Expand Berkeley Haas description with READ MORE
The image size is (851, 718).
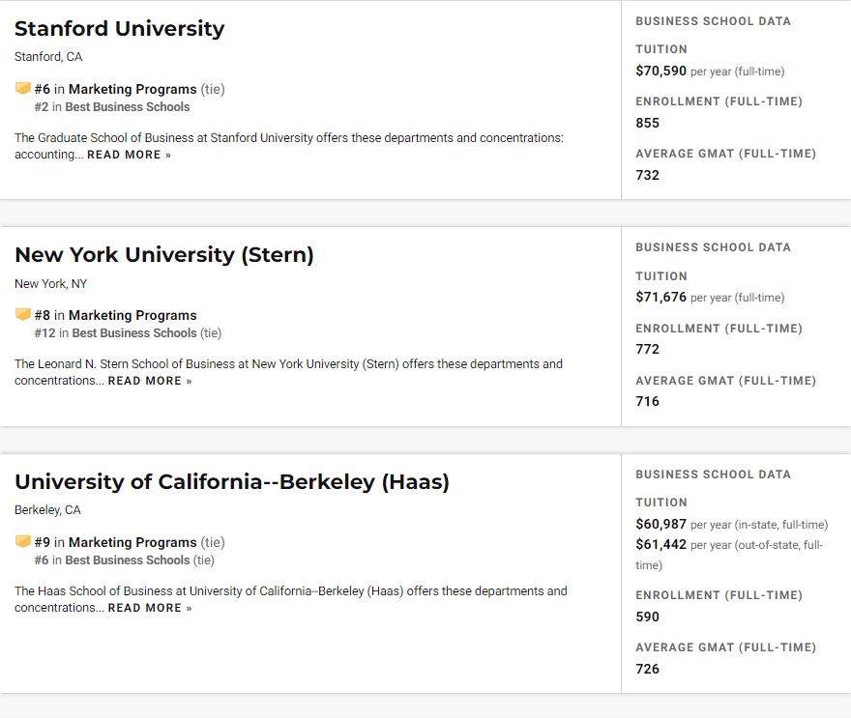[x=150, y=608]
